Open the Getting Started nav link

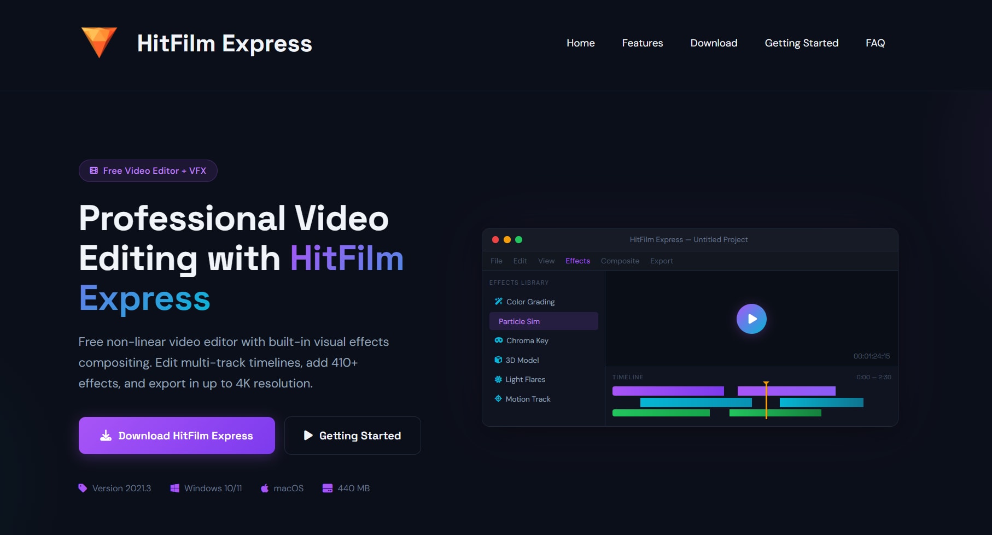(x=802, y=43)
